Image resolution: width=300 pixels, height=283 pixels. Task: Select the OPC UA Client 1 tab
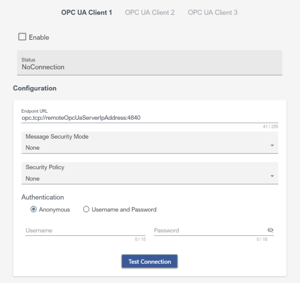[x=86, y=13]
